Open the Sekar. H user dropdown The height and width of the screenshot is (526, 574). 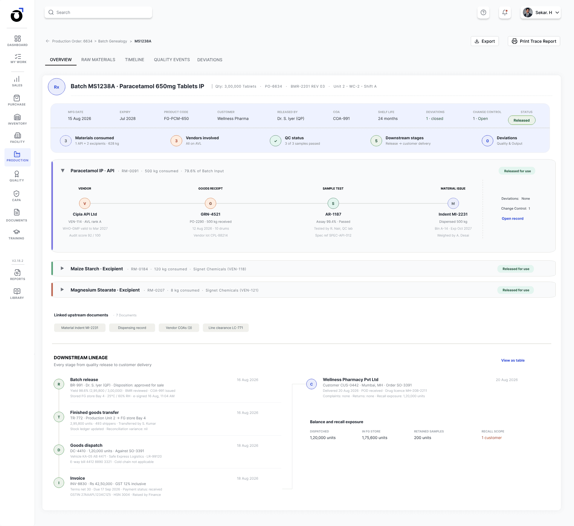(x=541, y=13)
